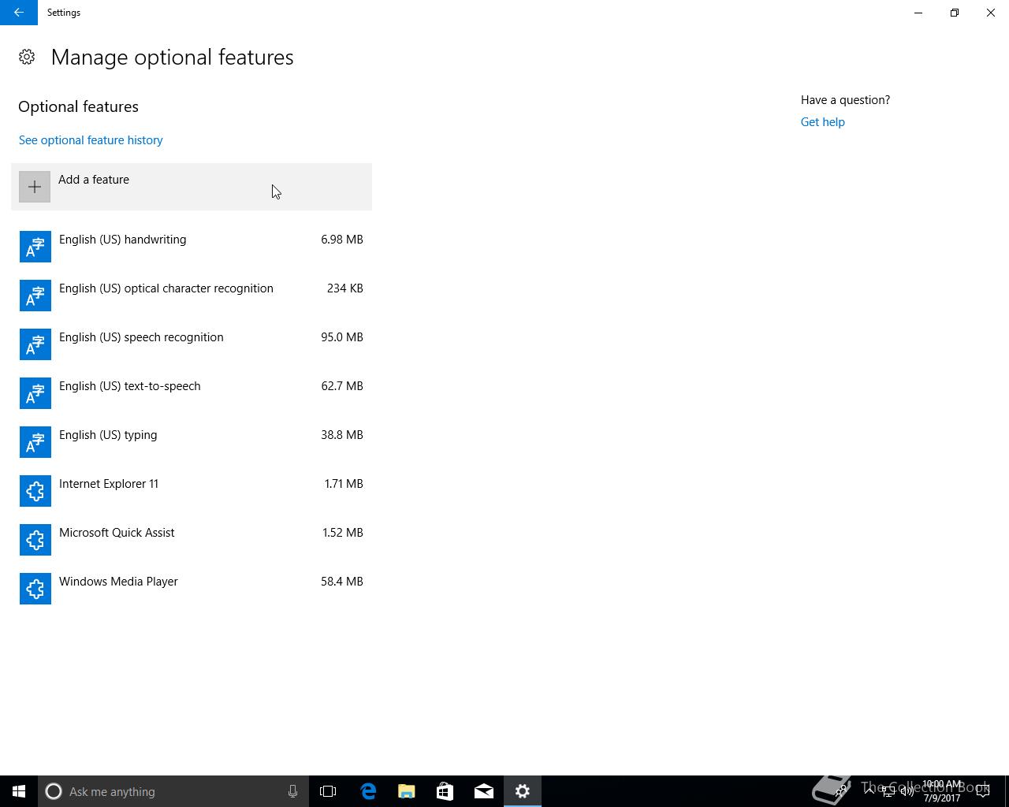Image resolution: width=1009 pixels, height=807 pixels.
Task: Open the Mail app from the taskbar
Action: tap(484, 791)
